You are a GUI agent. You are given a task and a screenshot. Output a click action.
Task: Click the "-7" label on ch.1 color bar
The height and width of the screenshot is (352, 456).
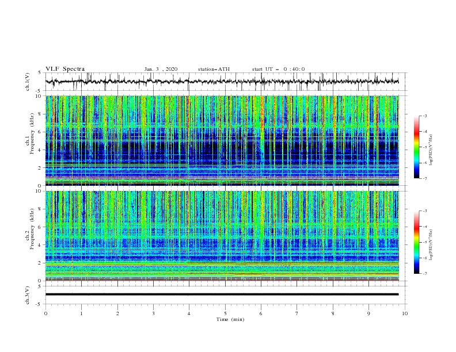(x=425, y=178)
